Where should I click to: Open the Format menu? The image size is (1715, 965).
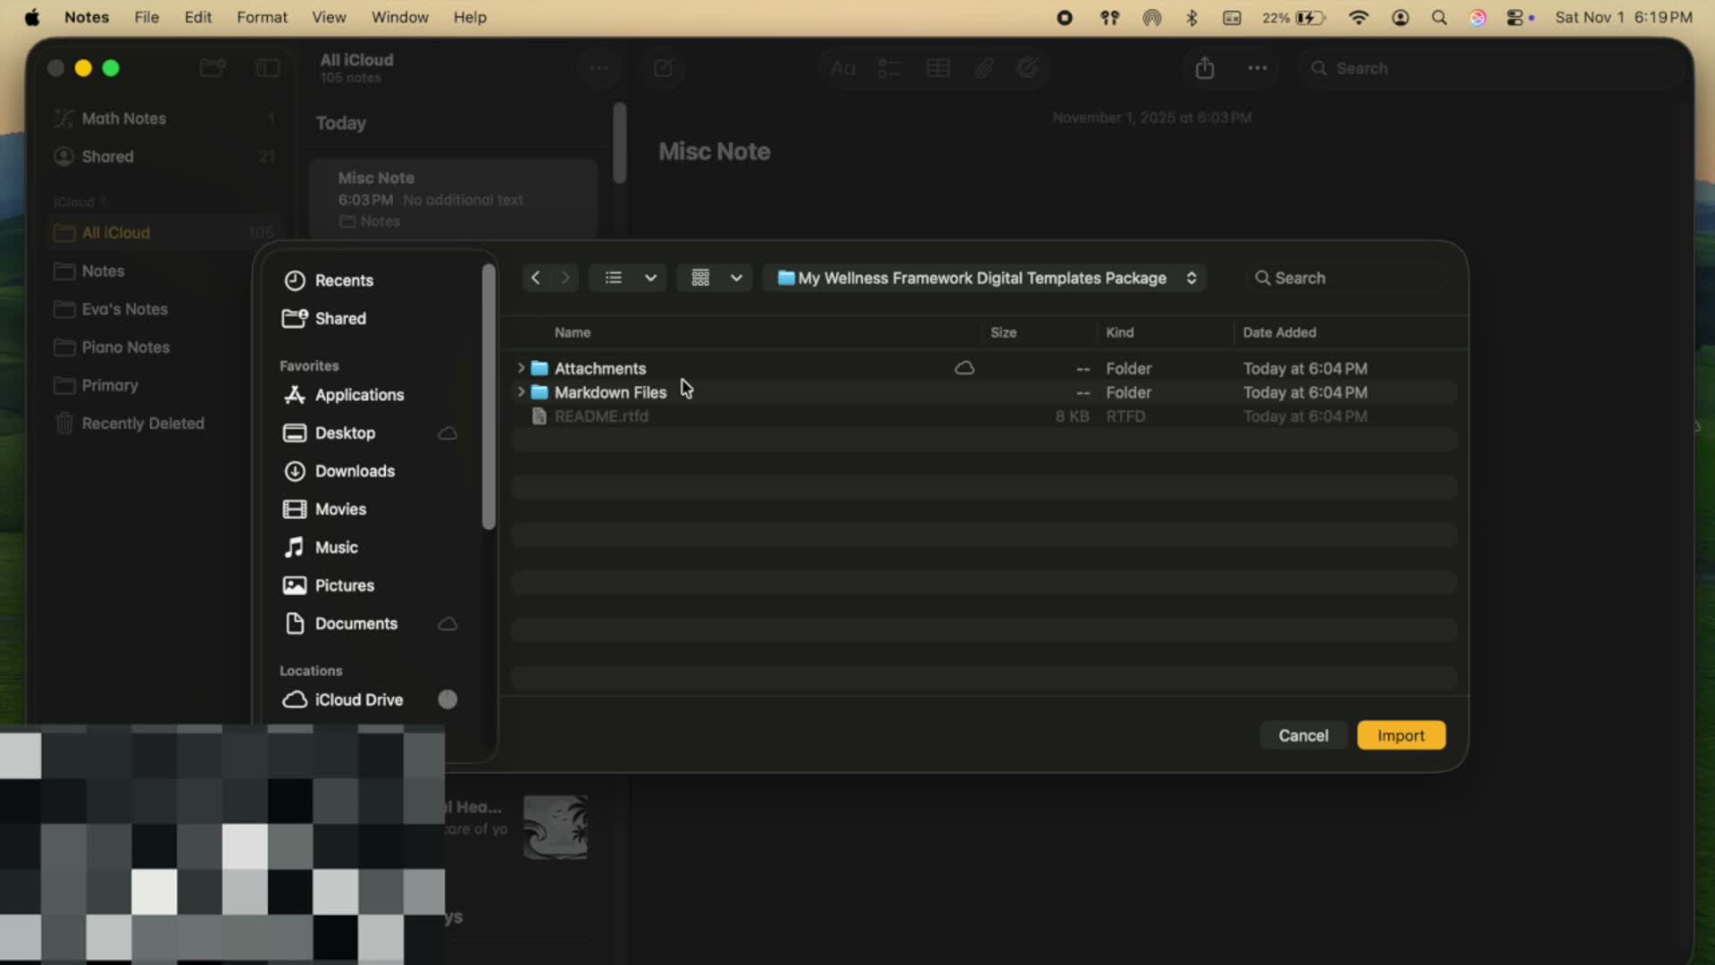262,18
